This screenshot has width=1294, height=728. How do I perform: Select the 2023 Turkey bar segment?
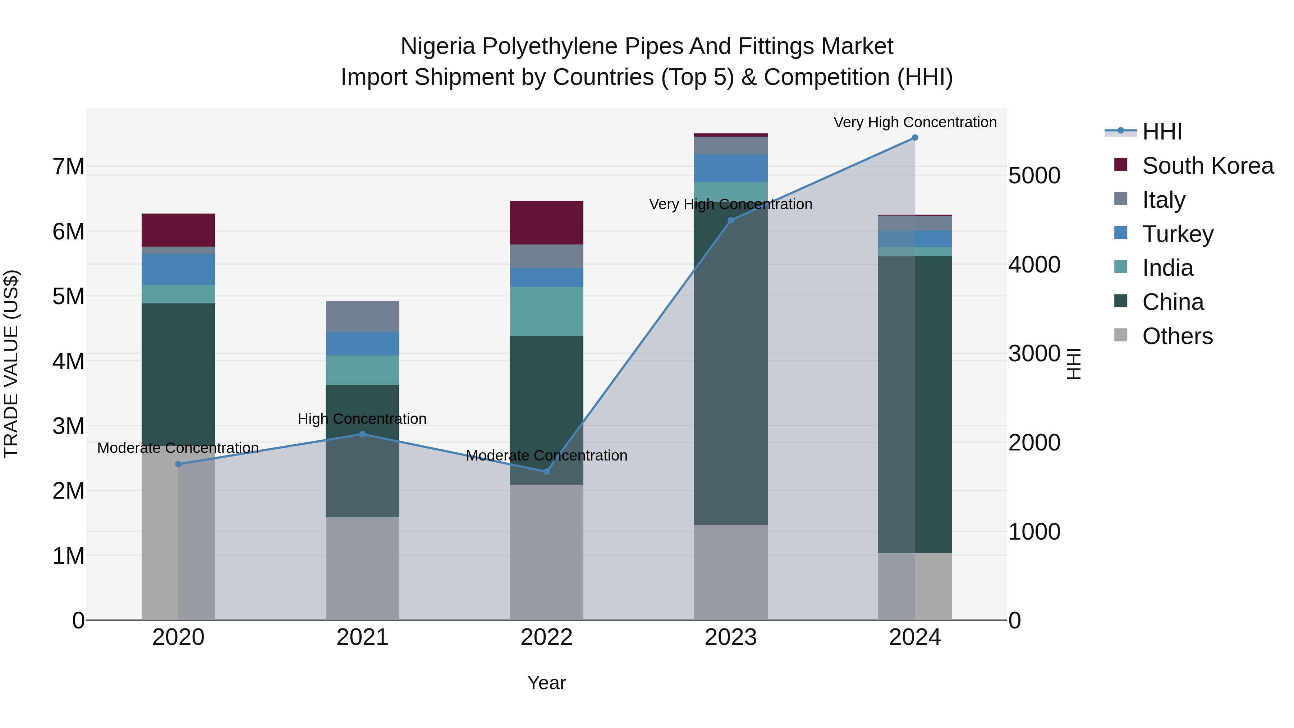pos(731,168)
